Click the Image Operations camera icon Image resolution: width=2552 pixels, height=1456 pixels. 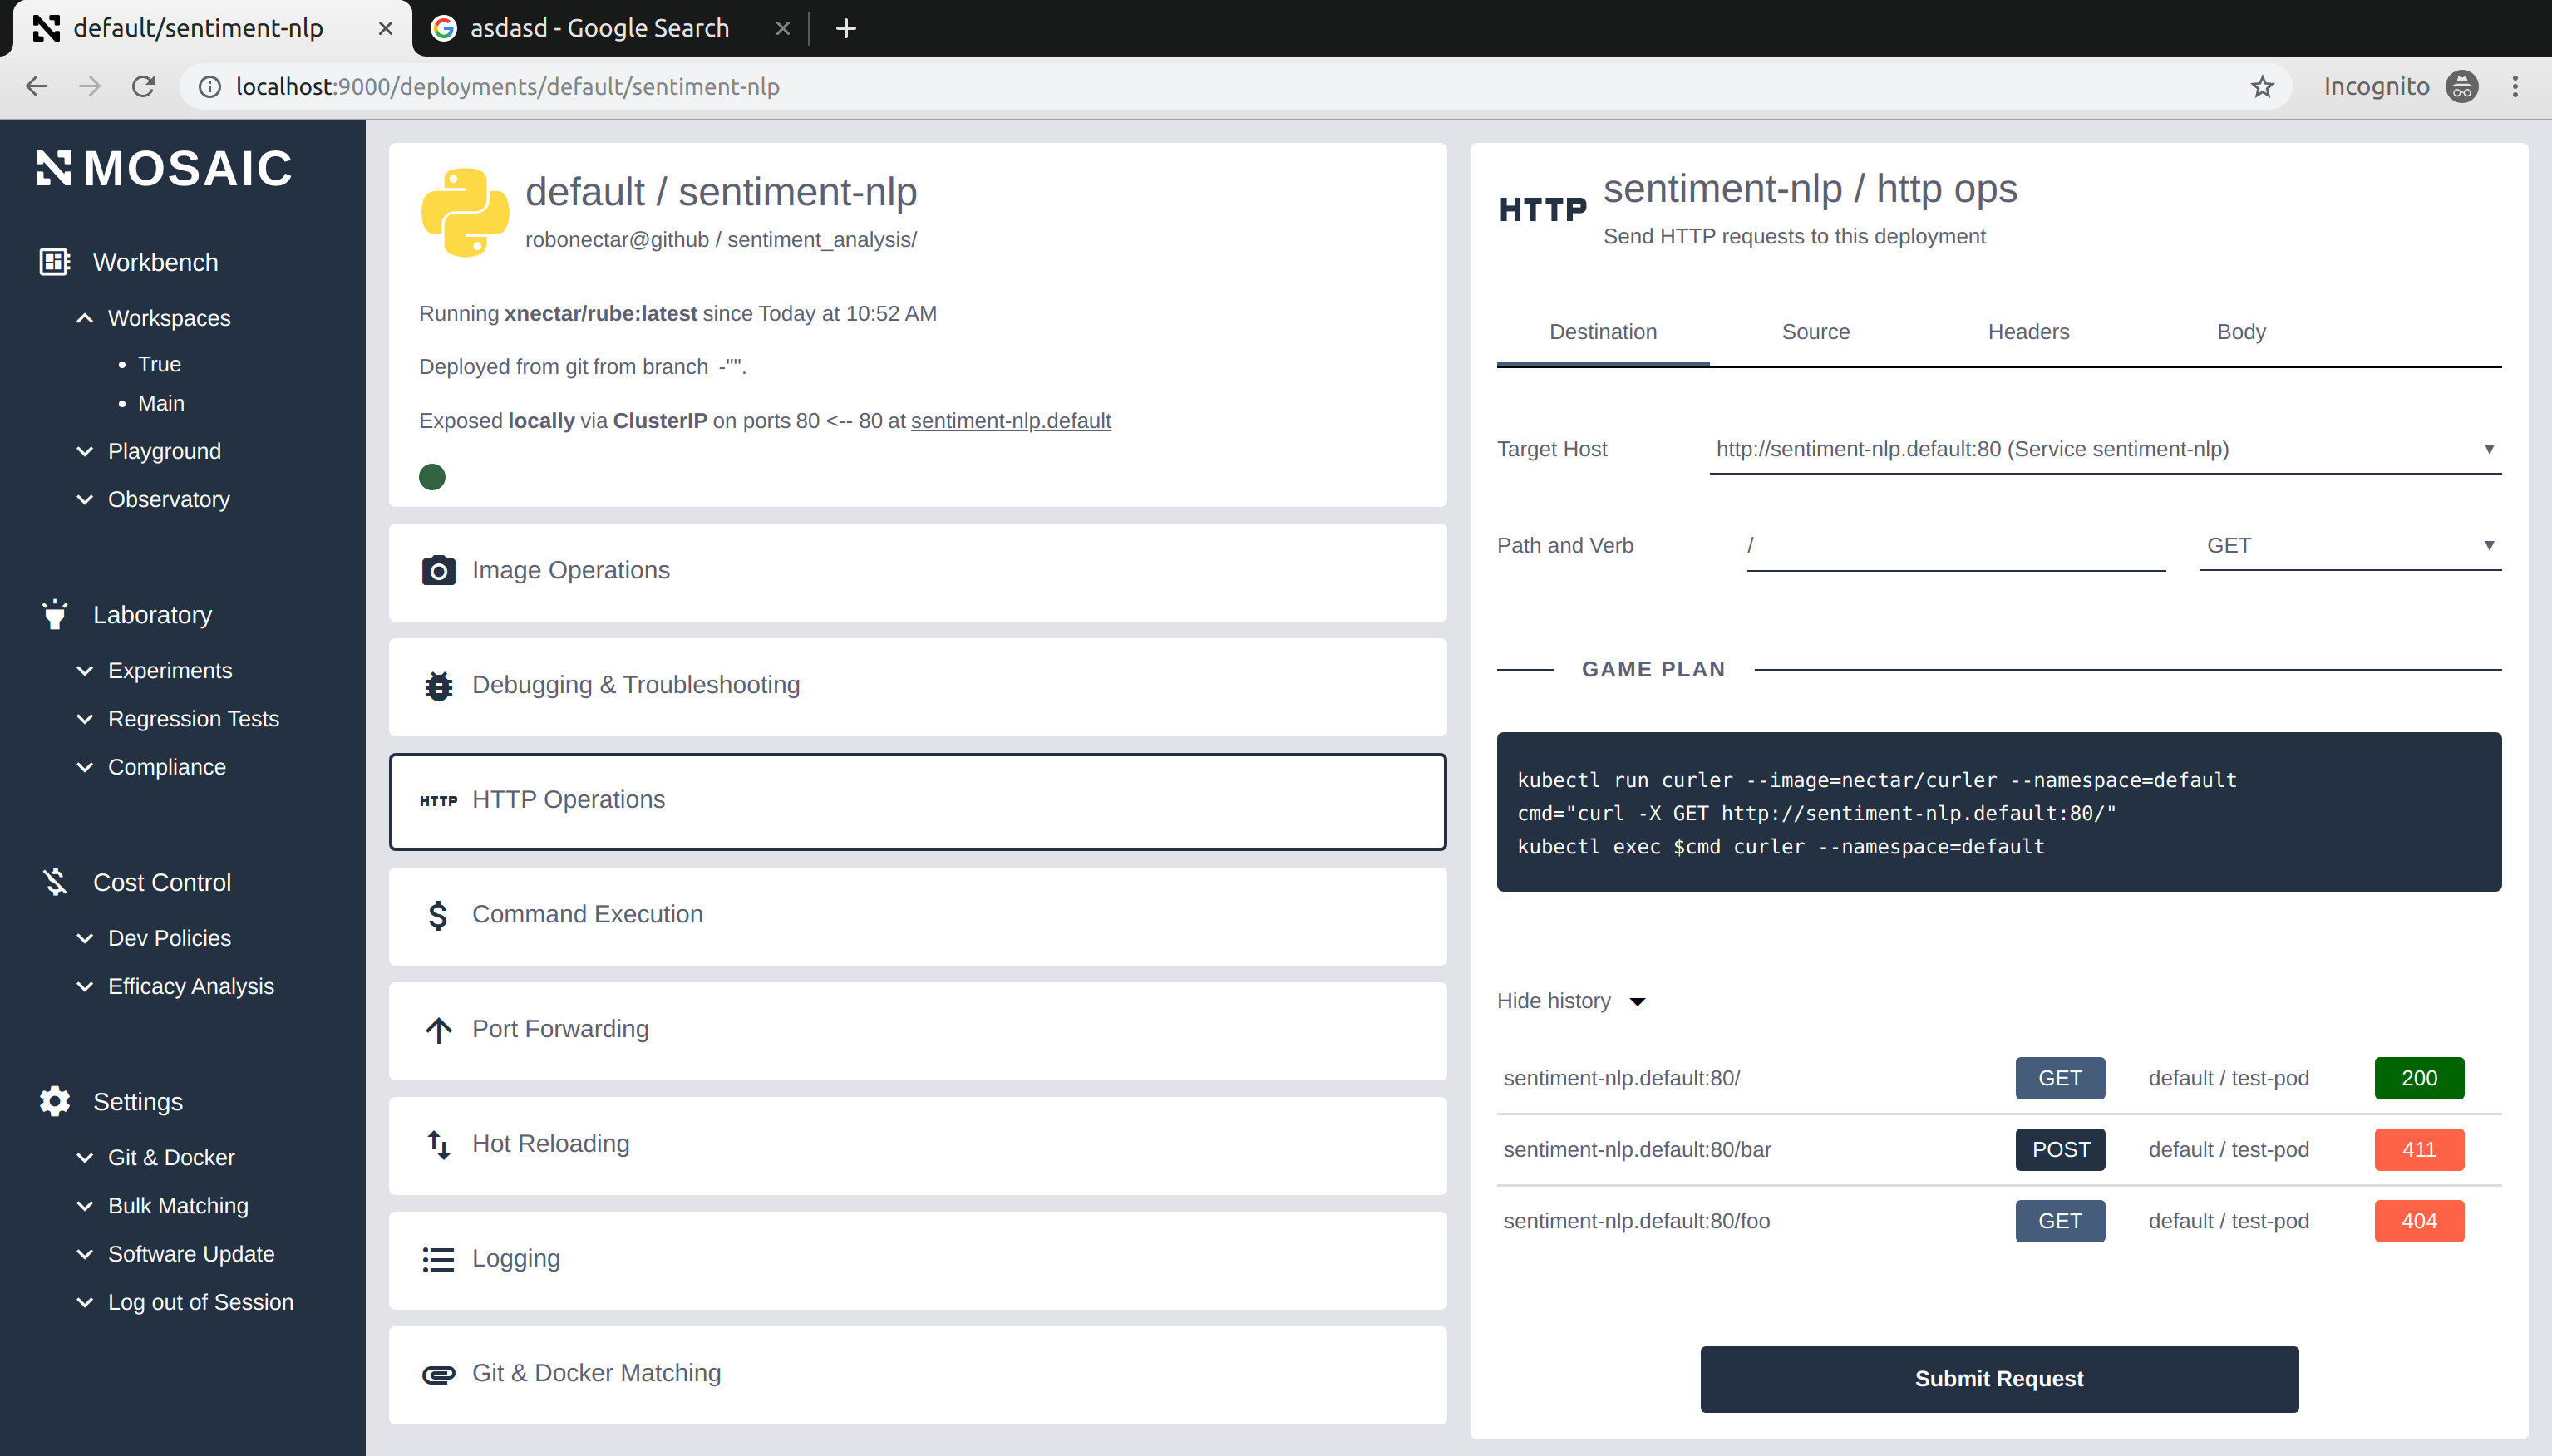click(438, 570)
